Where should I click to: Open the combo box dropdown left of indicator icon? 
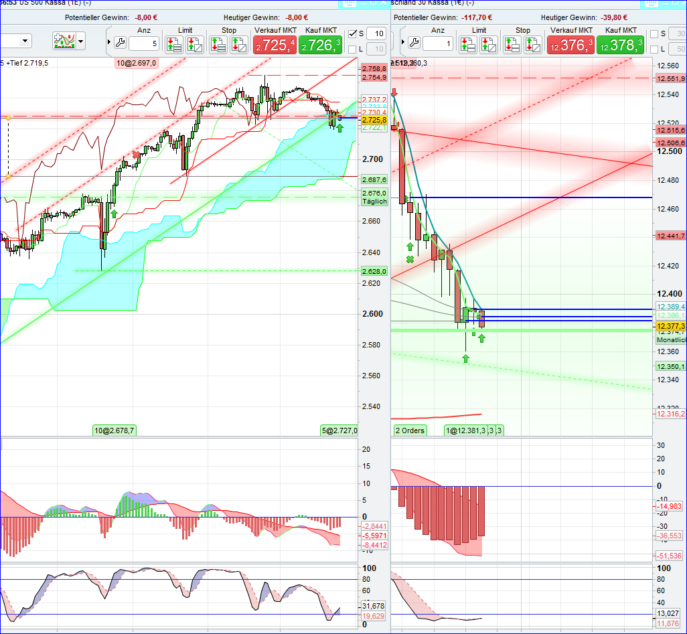coord(25,42)
